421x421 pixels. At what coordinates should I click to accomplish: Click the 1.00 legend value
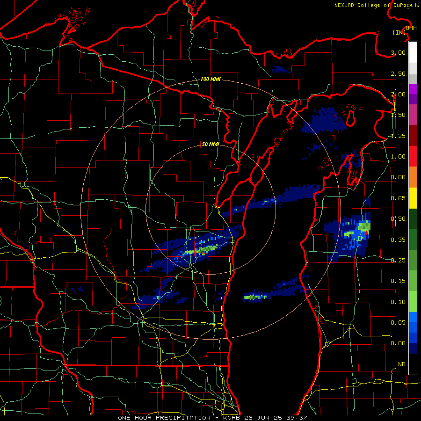coord(398,157)
